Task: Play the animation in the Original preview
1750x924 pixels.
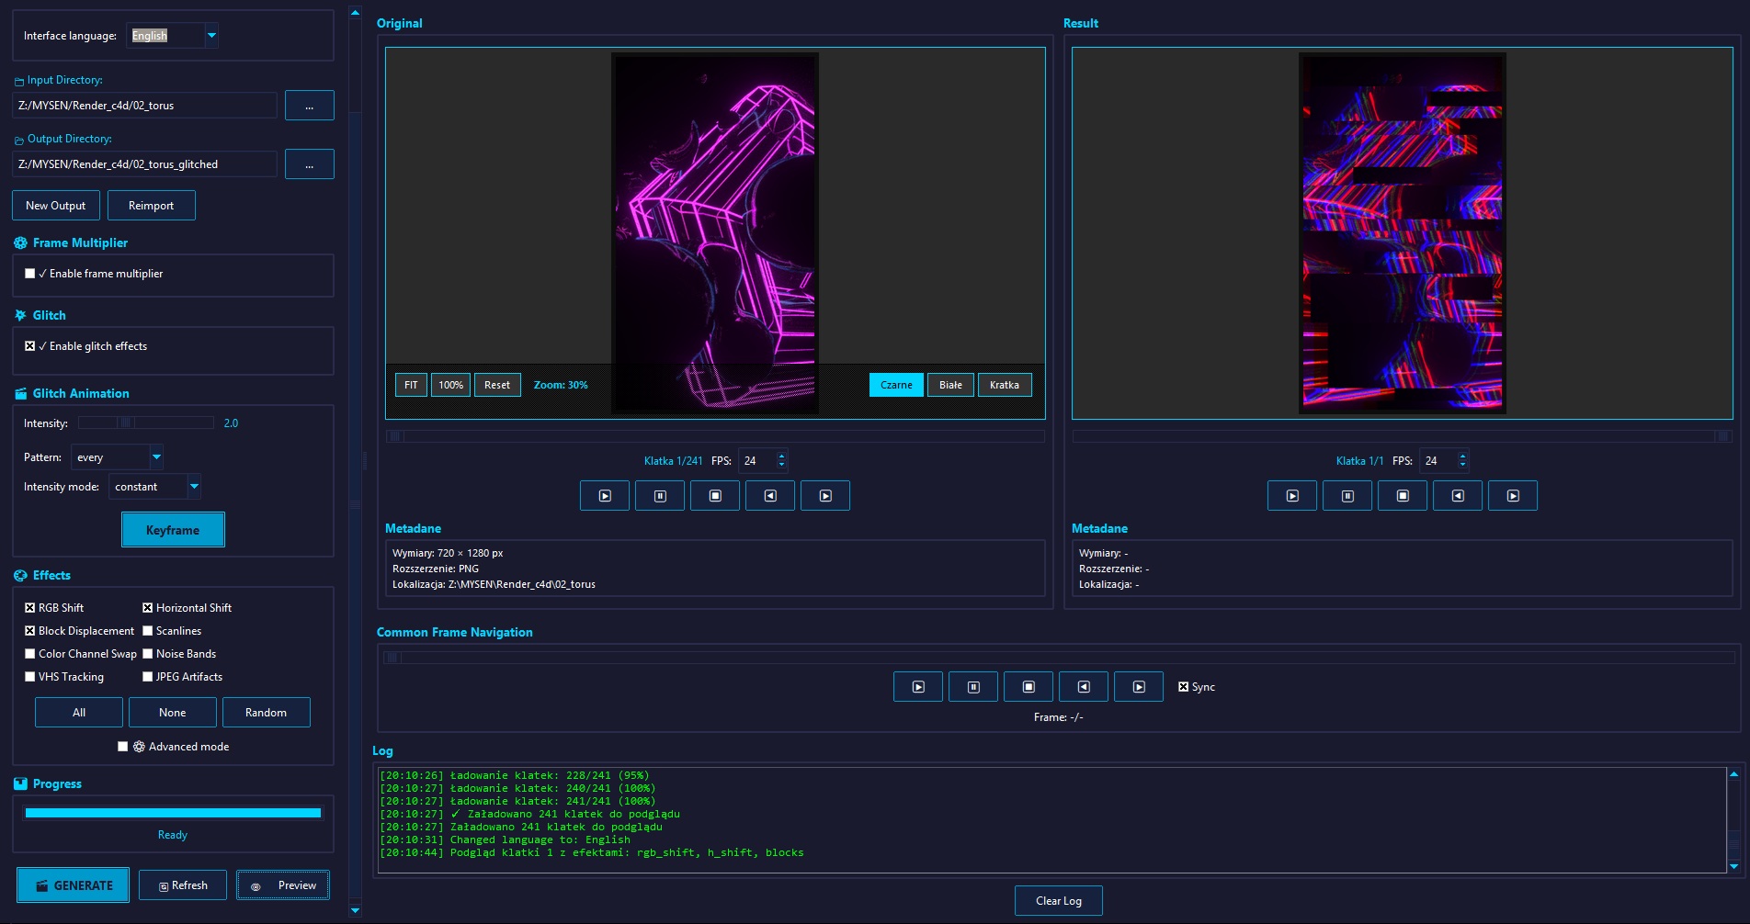Action: point(604,495)
